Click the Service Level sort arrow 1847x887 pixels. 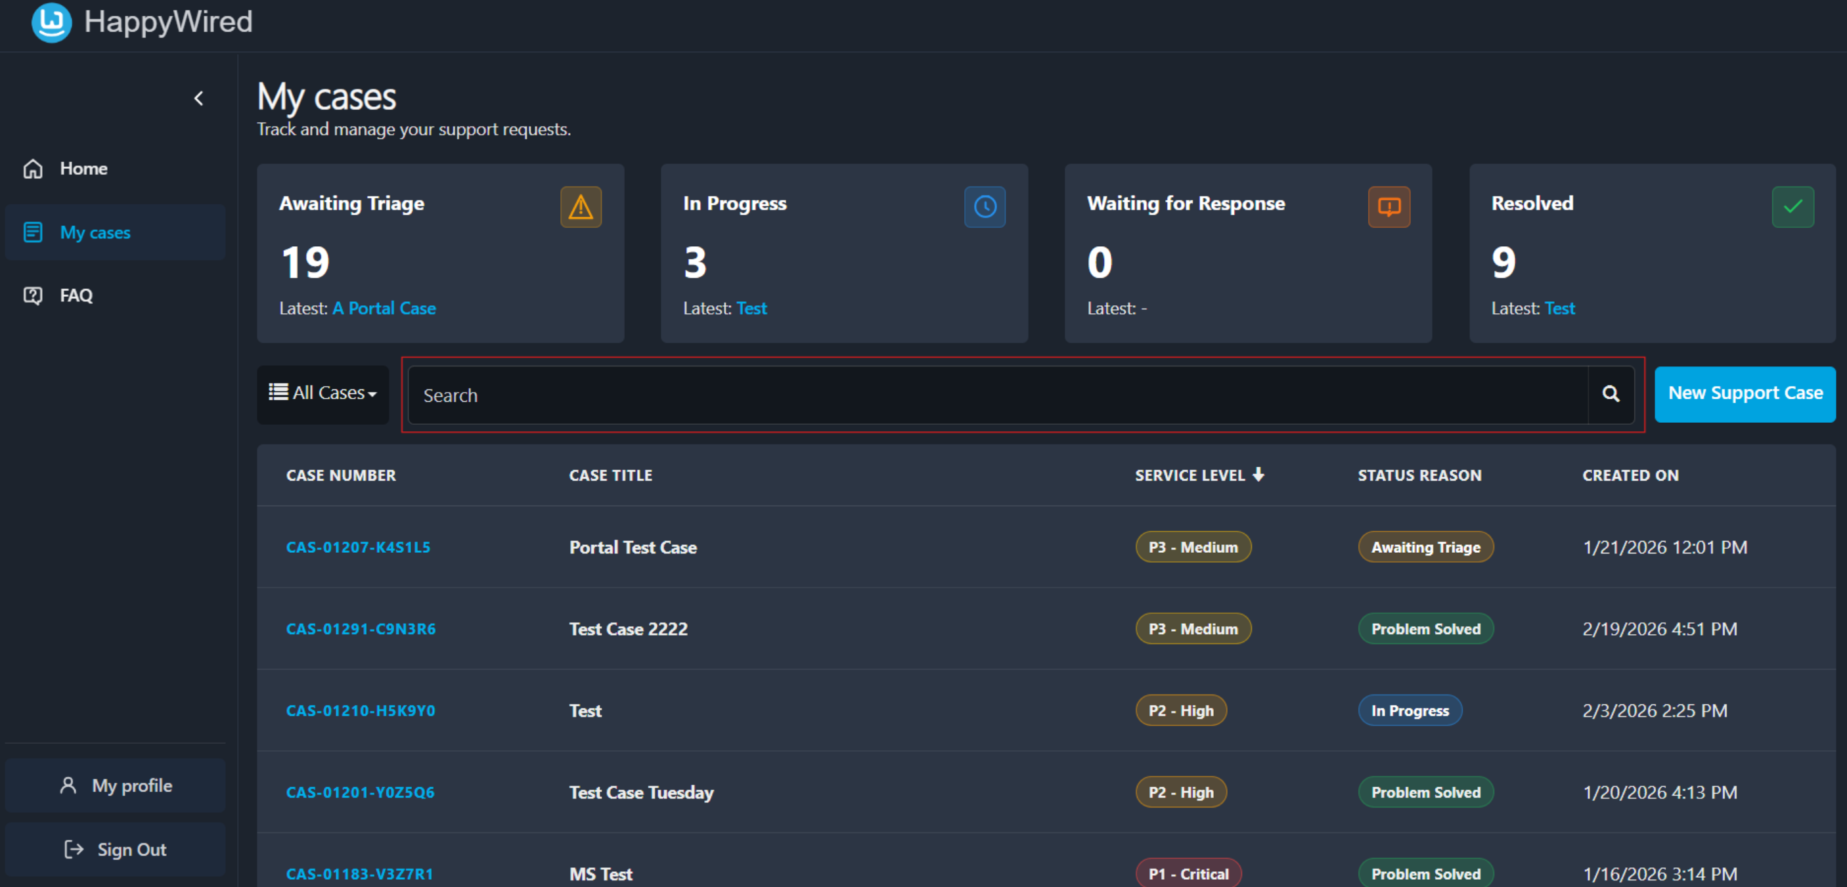pyautogui.click(x=1258, y=474)
